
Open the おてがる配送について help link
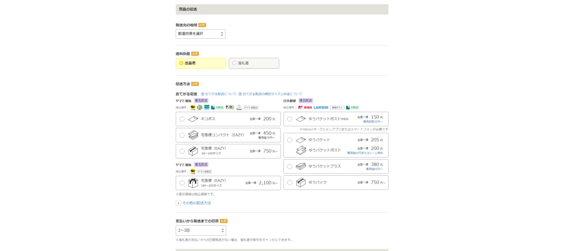point(220,94)
